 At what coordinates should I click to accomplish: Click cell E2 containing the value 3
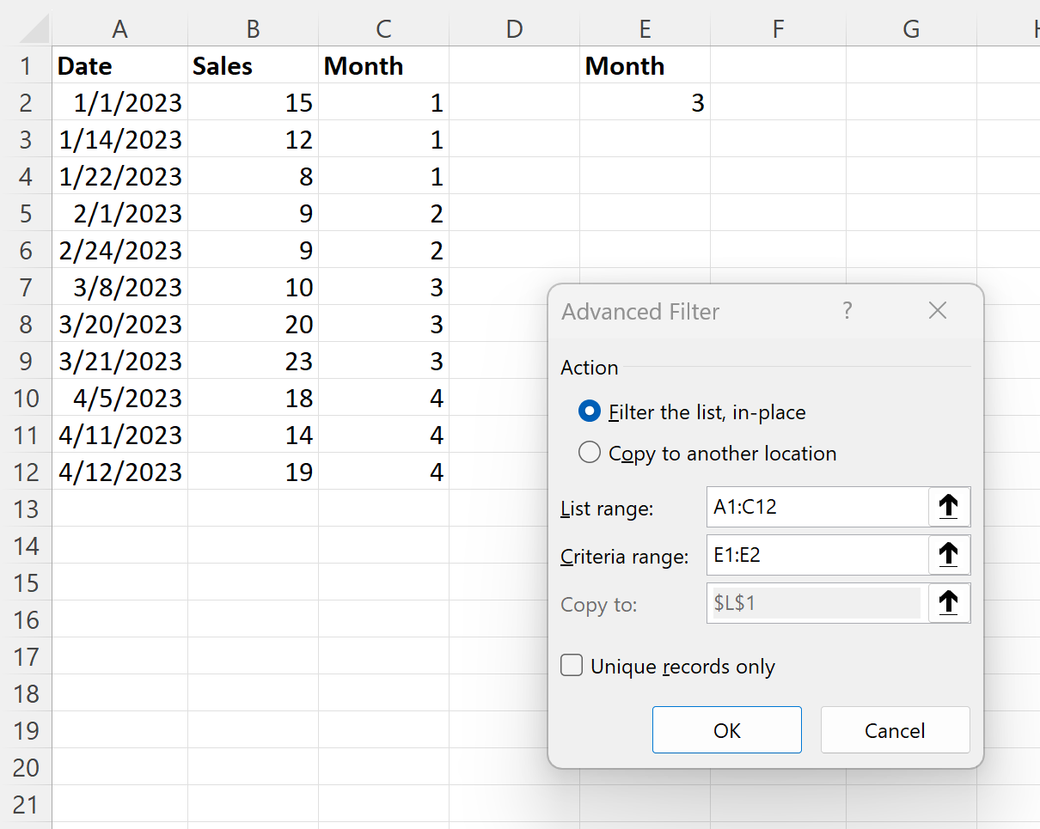pyautogui.click(x=645, y=102)
